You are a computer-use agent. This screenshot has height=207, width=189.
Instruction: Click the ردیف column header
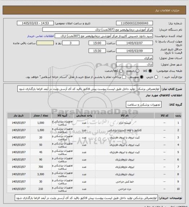coord(178,116)
